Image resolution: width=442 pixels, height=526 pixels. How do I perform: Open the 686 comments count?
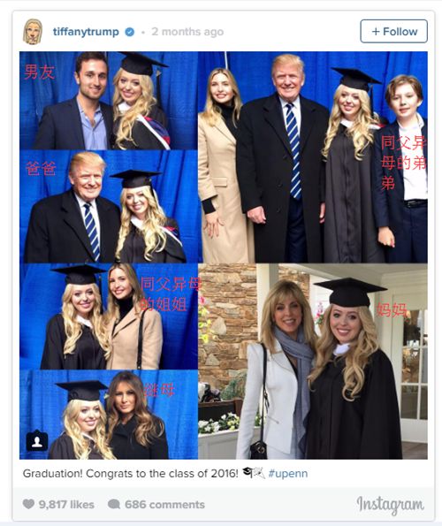coord(164,504)
